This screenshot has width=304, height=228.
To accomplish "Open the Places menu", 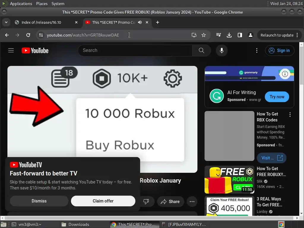I will pos(42,4).
